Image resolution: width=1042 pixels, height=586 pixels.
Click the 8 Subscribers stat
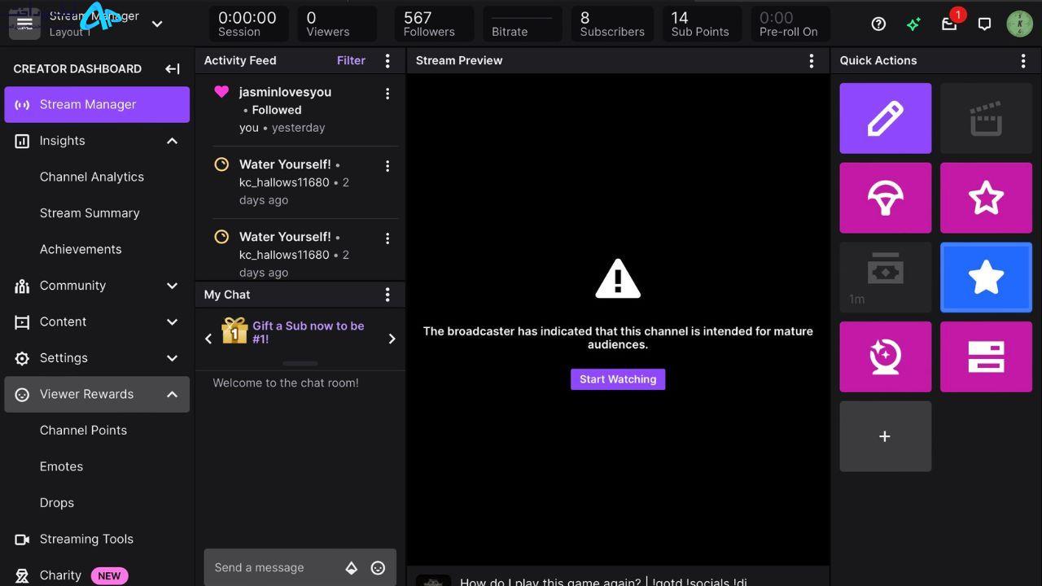click(x=612, y=24)
